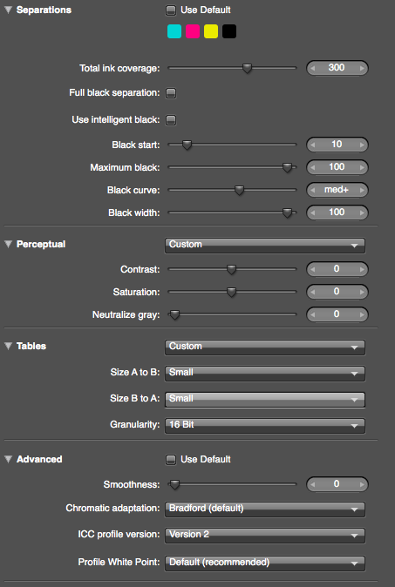Click the yellow ink color swatch
The image size is (395, 587).
click(x=211, y=32)
